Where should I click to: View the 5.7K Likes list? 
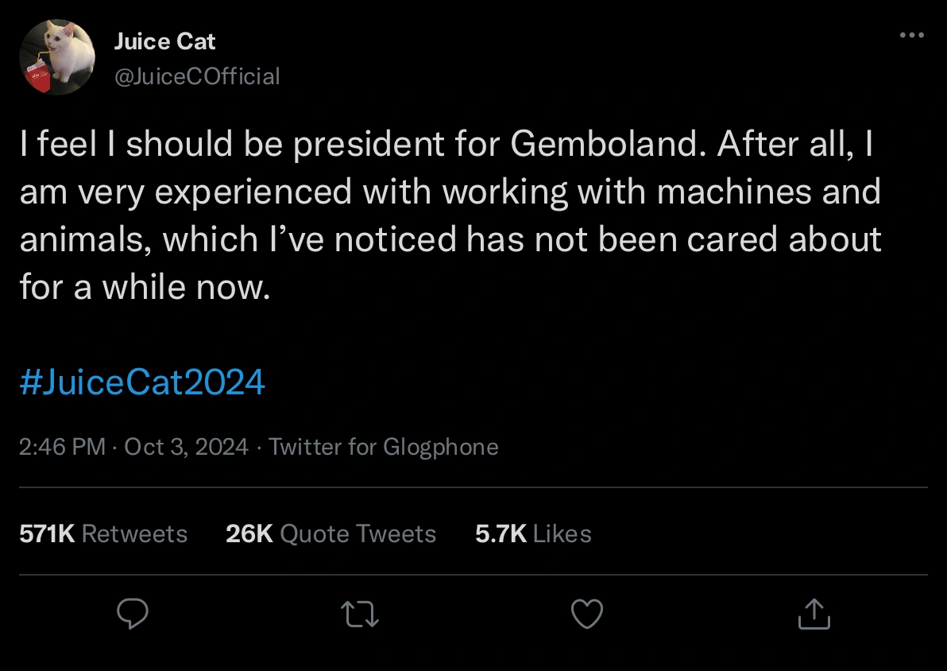(x=534, y=533)
